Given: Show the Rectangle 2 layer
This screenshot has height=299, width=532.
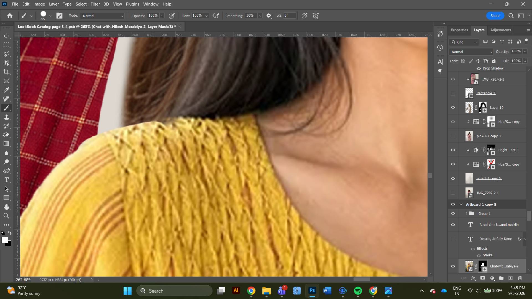Looking at the screenshot, I should 453,93.
